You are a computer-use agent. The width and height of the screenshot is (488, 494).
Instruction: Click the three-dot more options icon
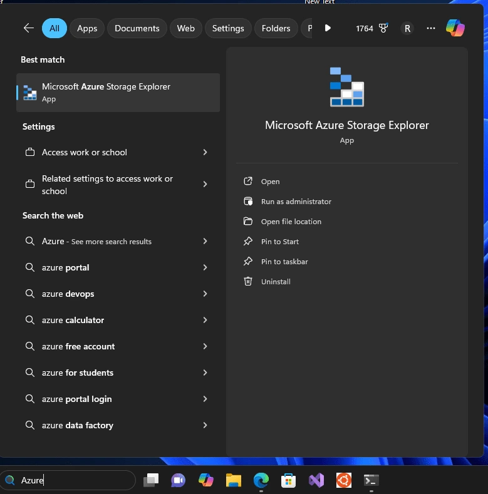430,28
